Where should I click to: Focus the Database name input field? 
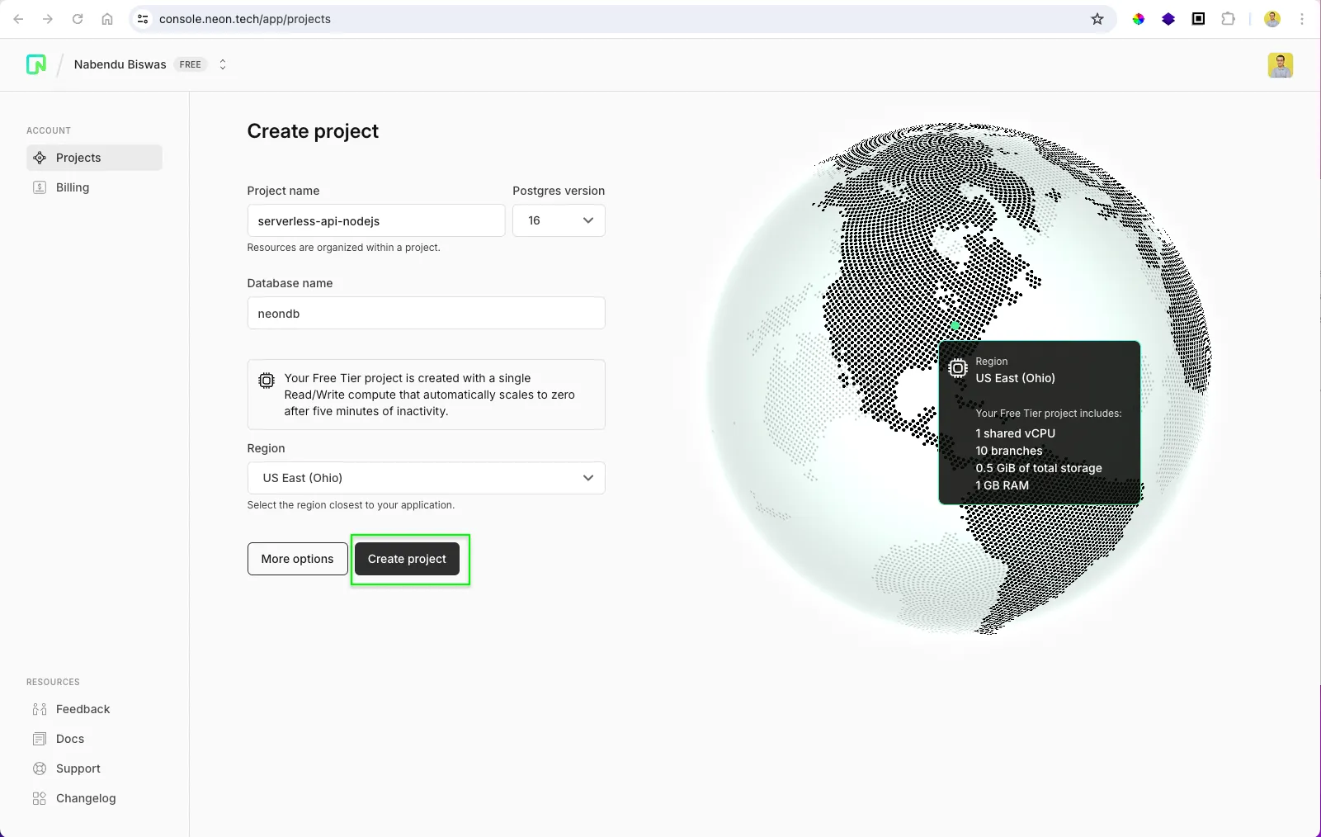coord(426,313)
